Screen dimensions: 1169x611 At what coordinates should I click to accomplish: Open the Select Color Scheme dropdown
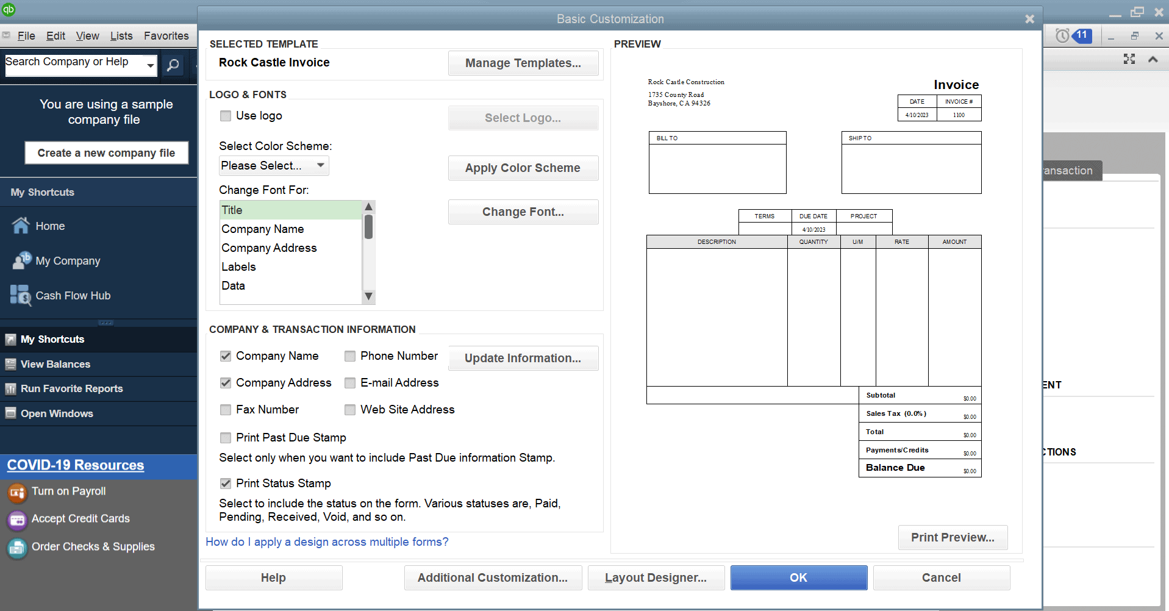point(274,166)
